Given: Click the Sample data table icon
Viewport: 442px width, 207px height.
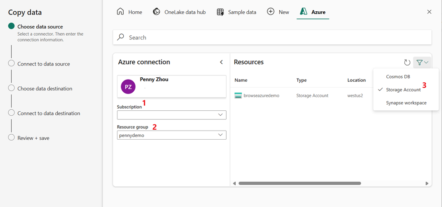Looking at the screenshot, I should click(x=220, y=12).
